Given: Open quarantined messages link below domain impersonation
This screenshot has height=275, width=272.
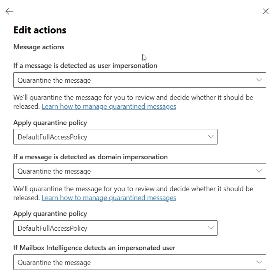Looking at the screenshot, I should 109,198.
